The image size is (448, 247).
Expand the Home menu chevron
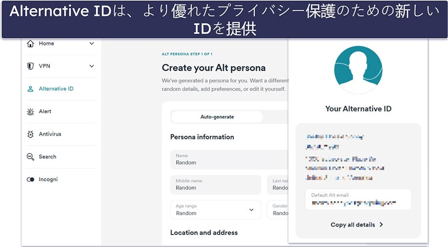tap(92, 43)
